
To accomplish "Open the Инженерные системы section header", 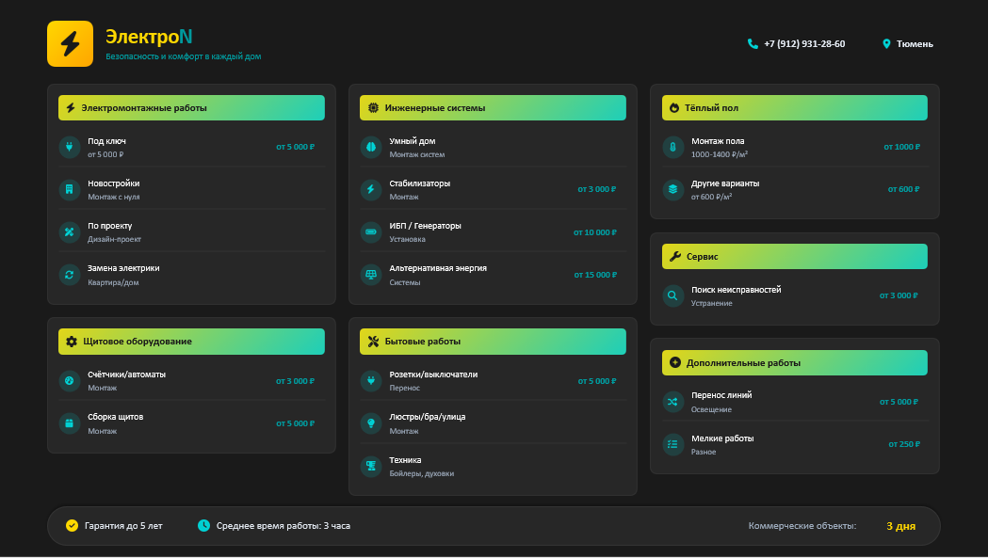I will pos(493,108).
